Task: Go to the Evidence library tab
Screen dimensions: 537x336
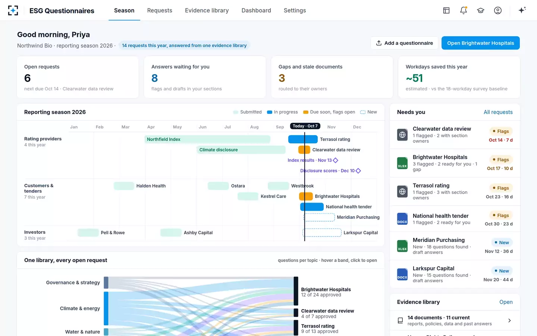Action: 207,10
